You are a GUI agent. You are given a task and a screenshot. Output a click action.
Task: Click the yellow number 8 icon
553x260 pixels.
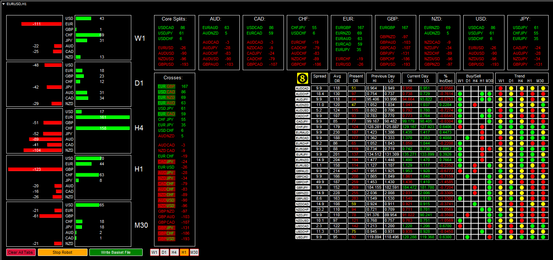tap(302, 78)
